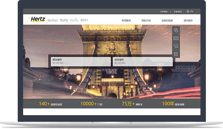The width and height of the screenshot is (223, 129).
Task: Click the Dollar brand logo
Action: [x=53, y=20]
